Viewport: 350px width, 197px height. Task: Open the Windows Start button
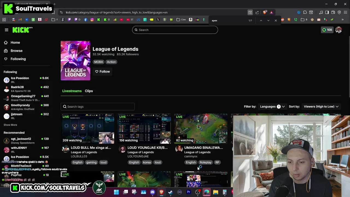tap(116, 192)
